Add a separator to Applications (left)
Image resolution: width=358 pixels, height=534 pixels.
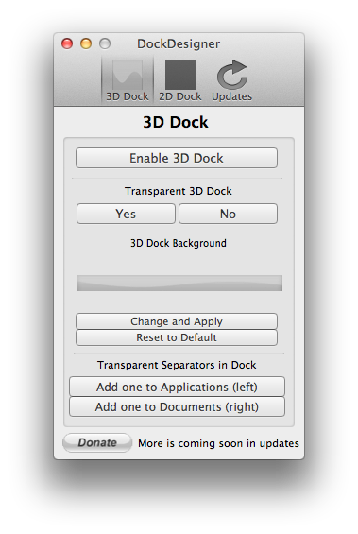[177, 387]
